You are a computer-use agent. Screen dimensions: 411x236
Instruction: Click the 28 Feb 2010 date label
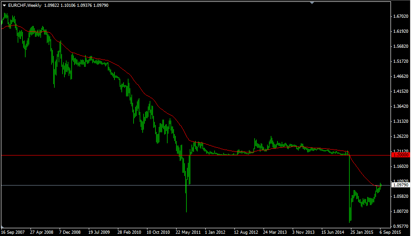click(129, 232)
